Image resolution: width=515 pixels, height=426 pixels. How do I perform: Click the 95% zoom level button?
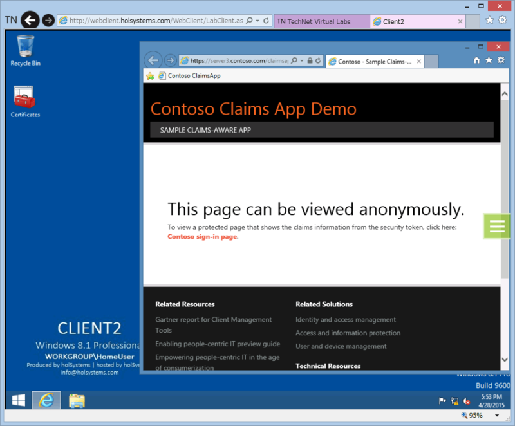[x=472, y=415]
